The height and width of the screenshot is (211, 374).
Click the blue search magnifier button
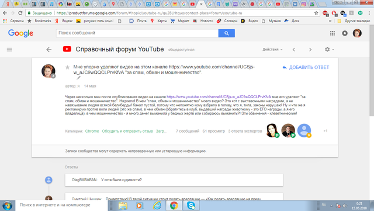coord(226,33)
